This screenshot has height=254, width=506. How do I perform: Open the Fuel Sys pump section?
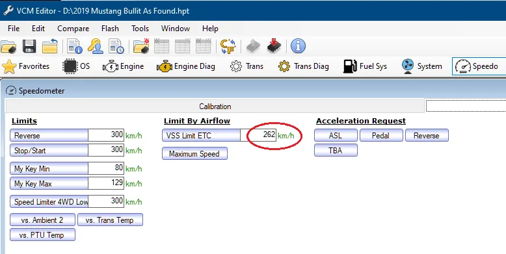click(365, 66)
